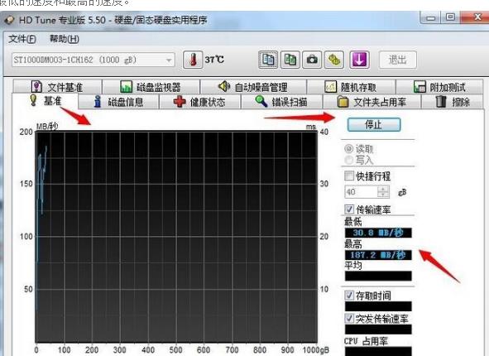Uncheck the 存取时间 checkbox
The image size is (489, 356).
coord(349,296)
